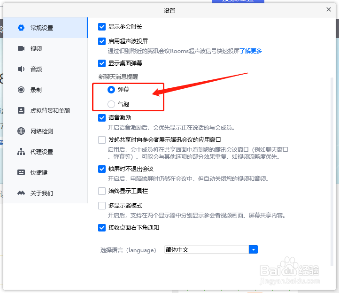
Task: Click the camera icon next to 视频
Action: coord(21,48)
